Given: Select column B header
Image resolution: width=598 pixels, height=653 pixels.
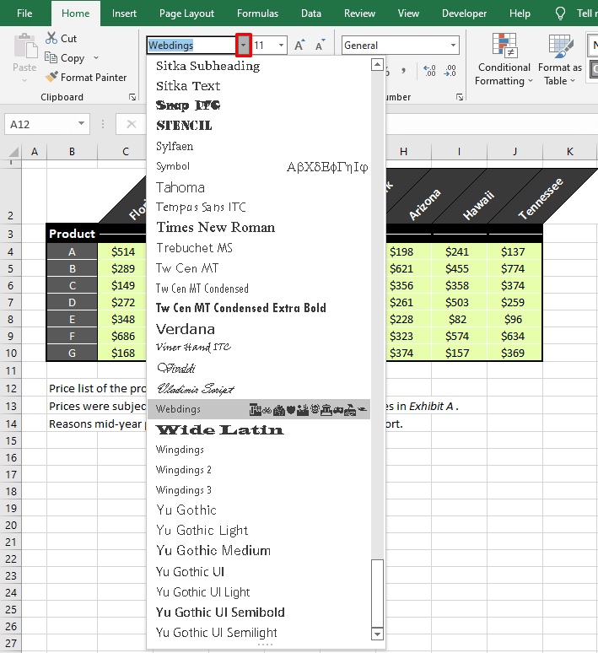Looking at the screenshot, I should point(72,152).
